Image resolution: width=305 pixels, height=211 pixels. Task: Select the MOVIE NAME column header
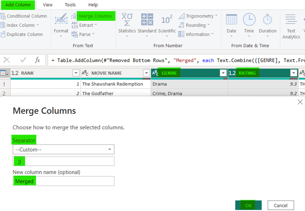[x=116, y=73]
